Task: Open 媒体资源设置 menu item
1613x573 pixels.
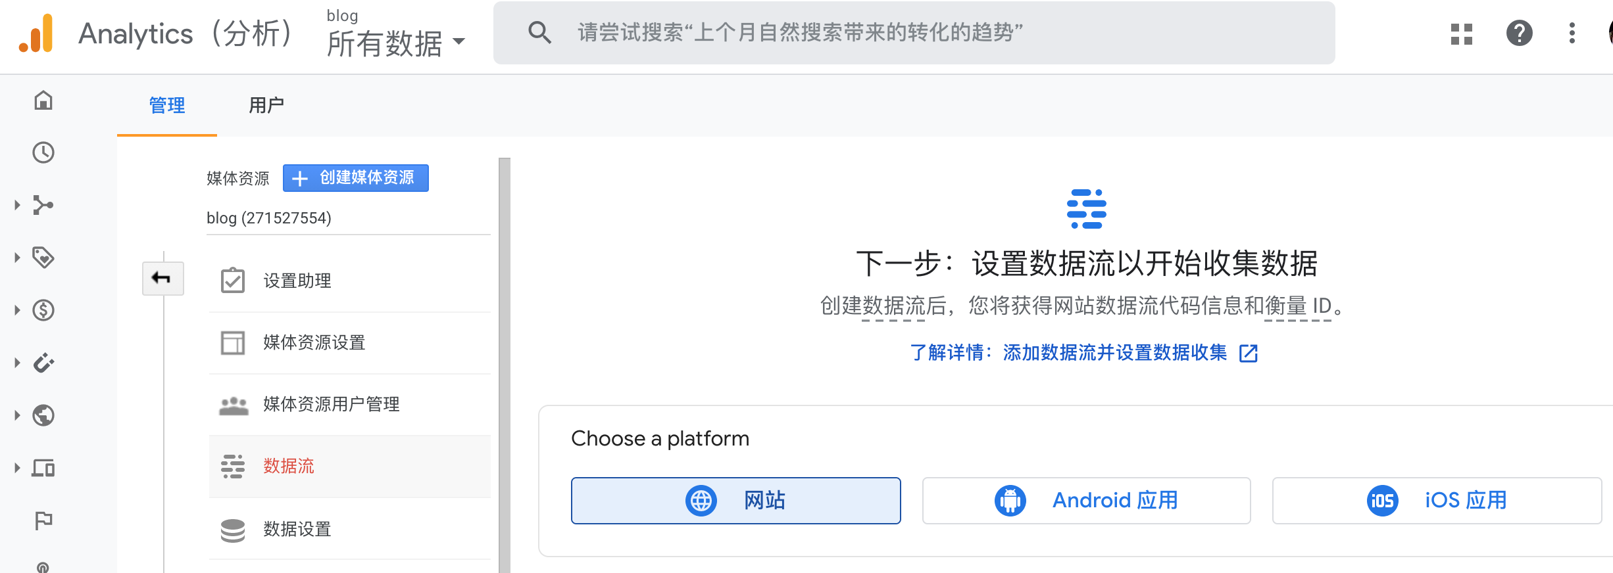Action: point(314,342)
